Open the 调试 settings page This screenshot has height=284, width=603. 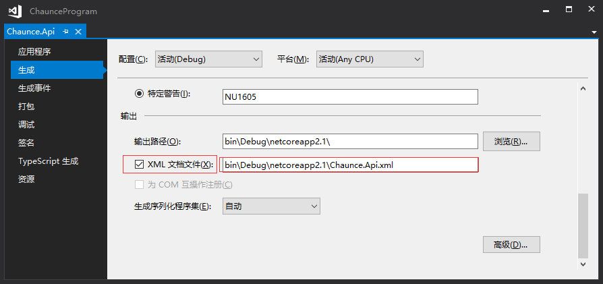(x=27, y=125)
